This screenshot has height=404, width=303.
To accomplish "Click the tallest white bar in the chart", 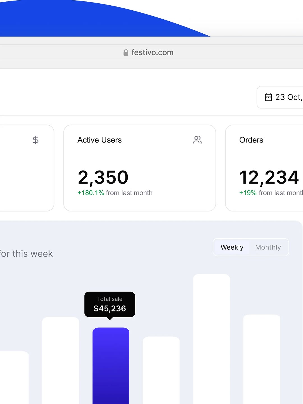I will point(212,337).
